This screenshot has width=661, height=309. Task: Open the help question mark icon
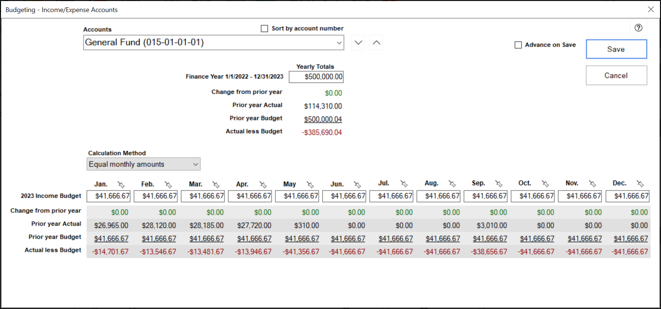click(x=638, y=28)
